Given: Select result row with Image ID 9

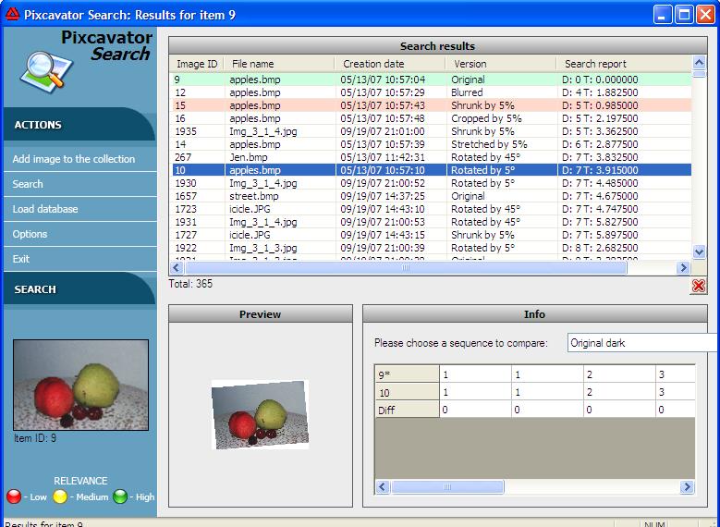Looking at the screenshot, I should [432, 80].
